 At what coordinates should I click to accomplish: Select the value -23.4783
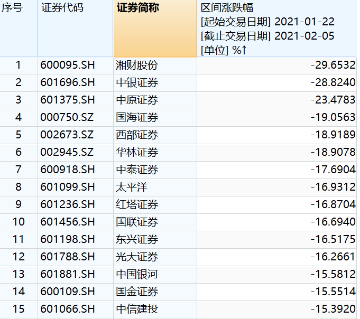click(333, 100)
